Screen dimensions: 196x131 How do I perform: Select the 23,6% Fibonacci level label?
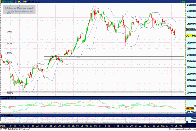(9, 32)
